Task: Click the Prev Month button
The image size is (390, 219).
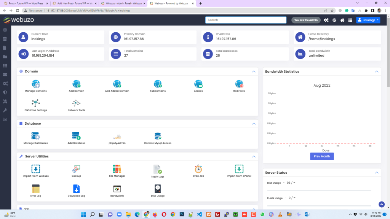Action: (x=322, y=156)
